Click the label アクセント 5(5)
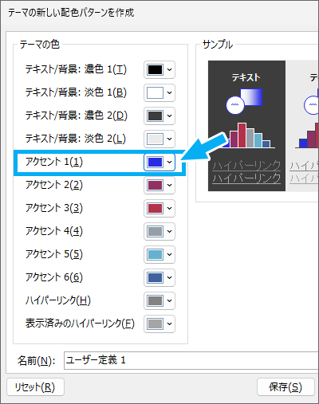Screen dimensions: 319x404 [x=54, y=254]
